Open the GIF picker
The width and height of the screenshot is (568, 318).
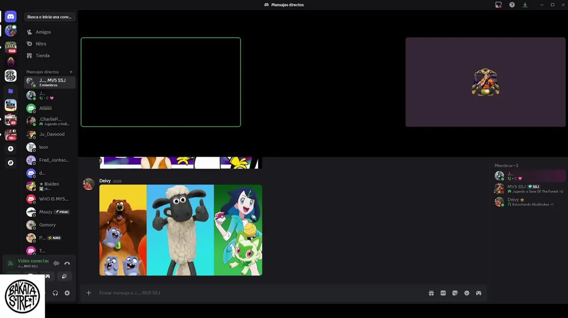[443, 293]
